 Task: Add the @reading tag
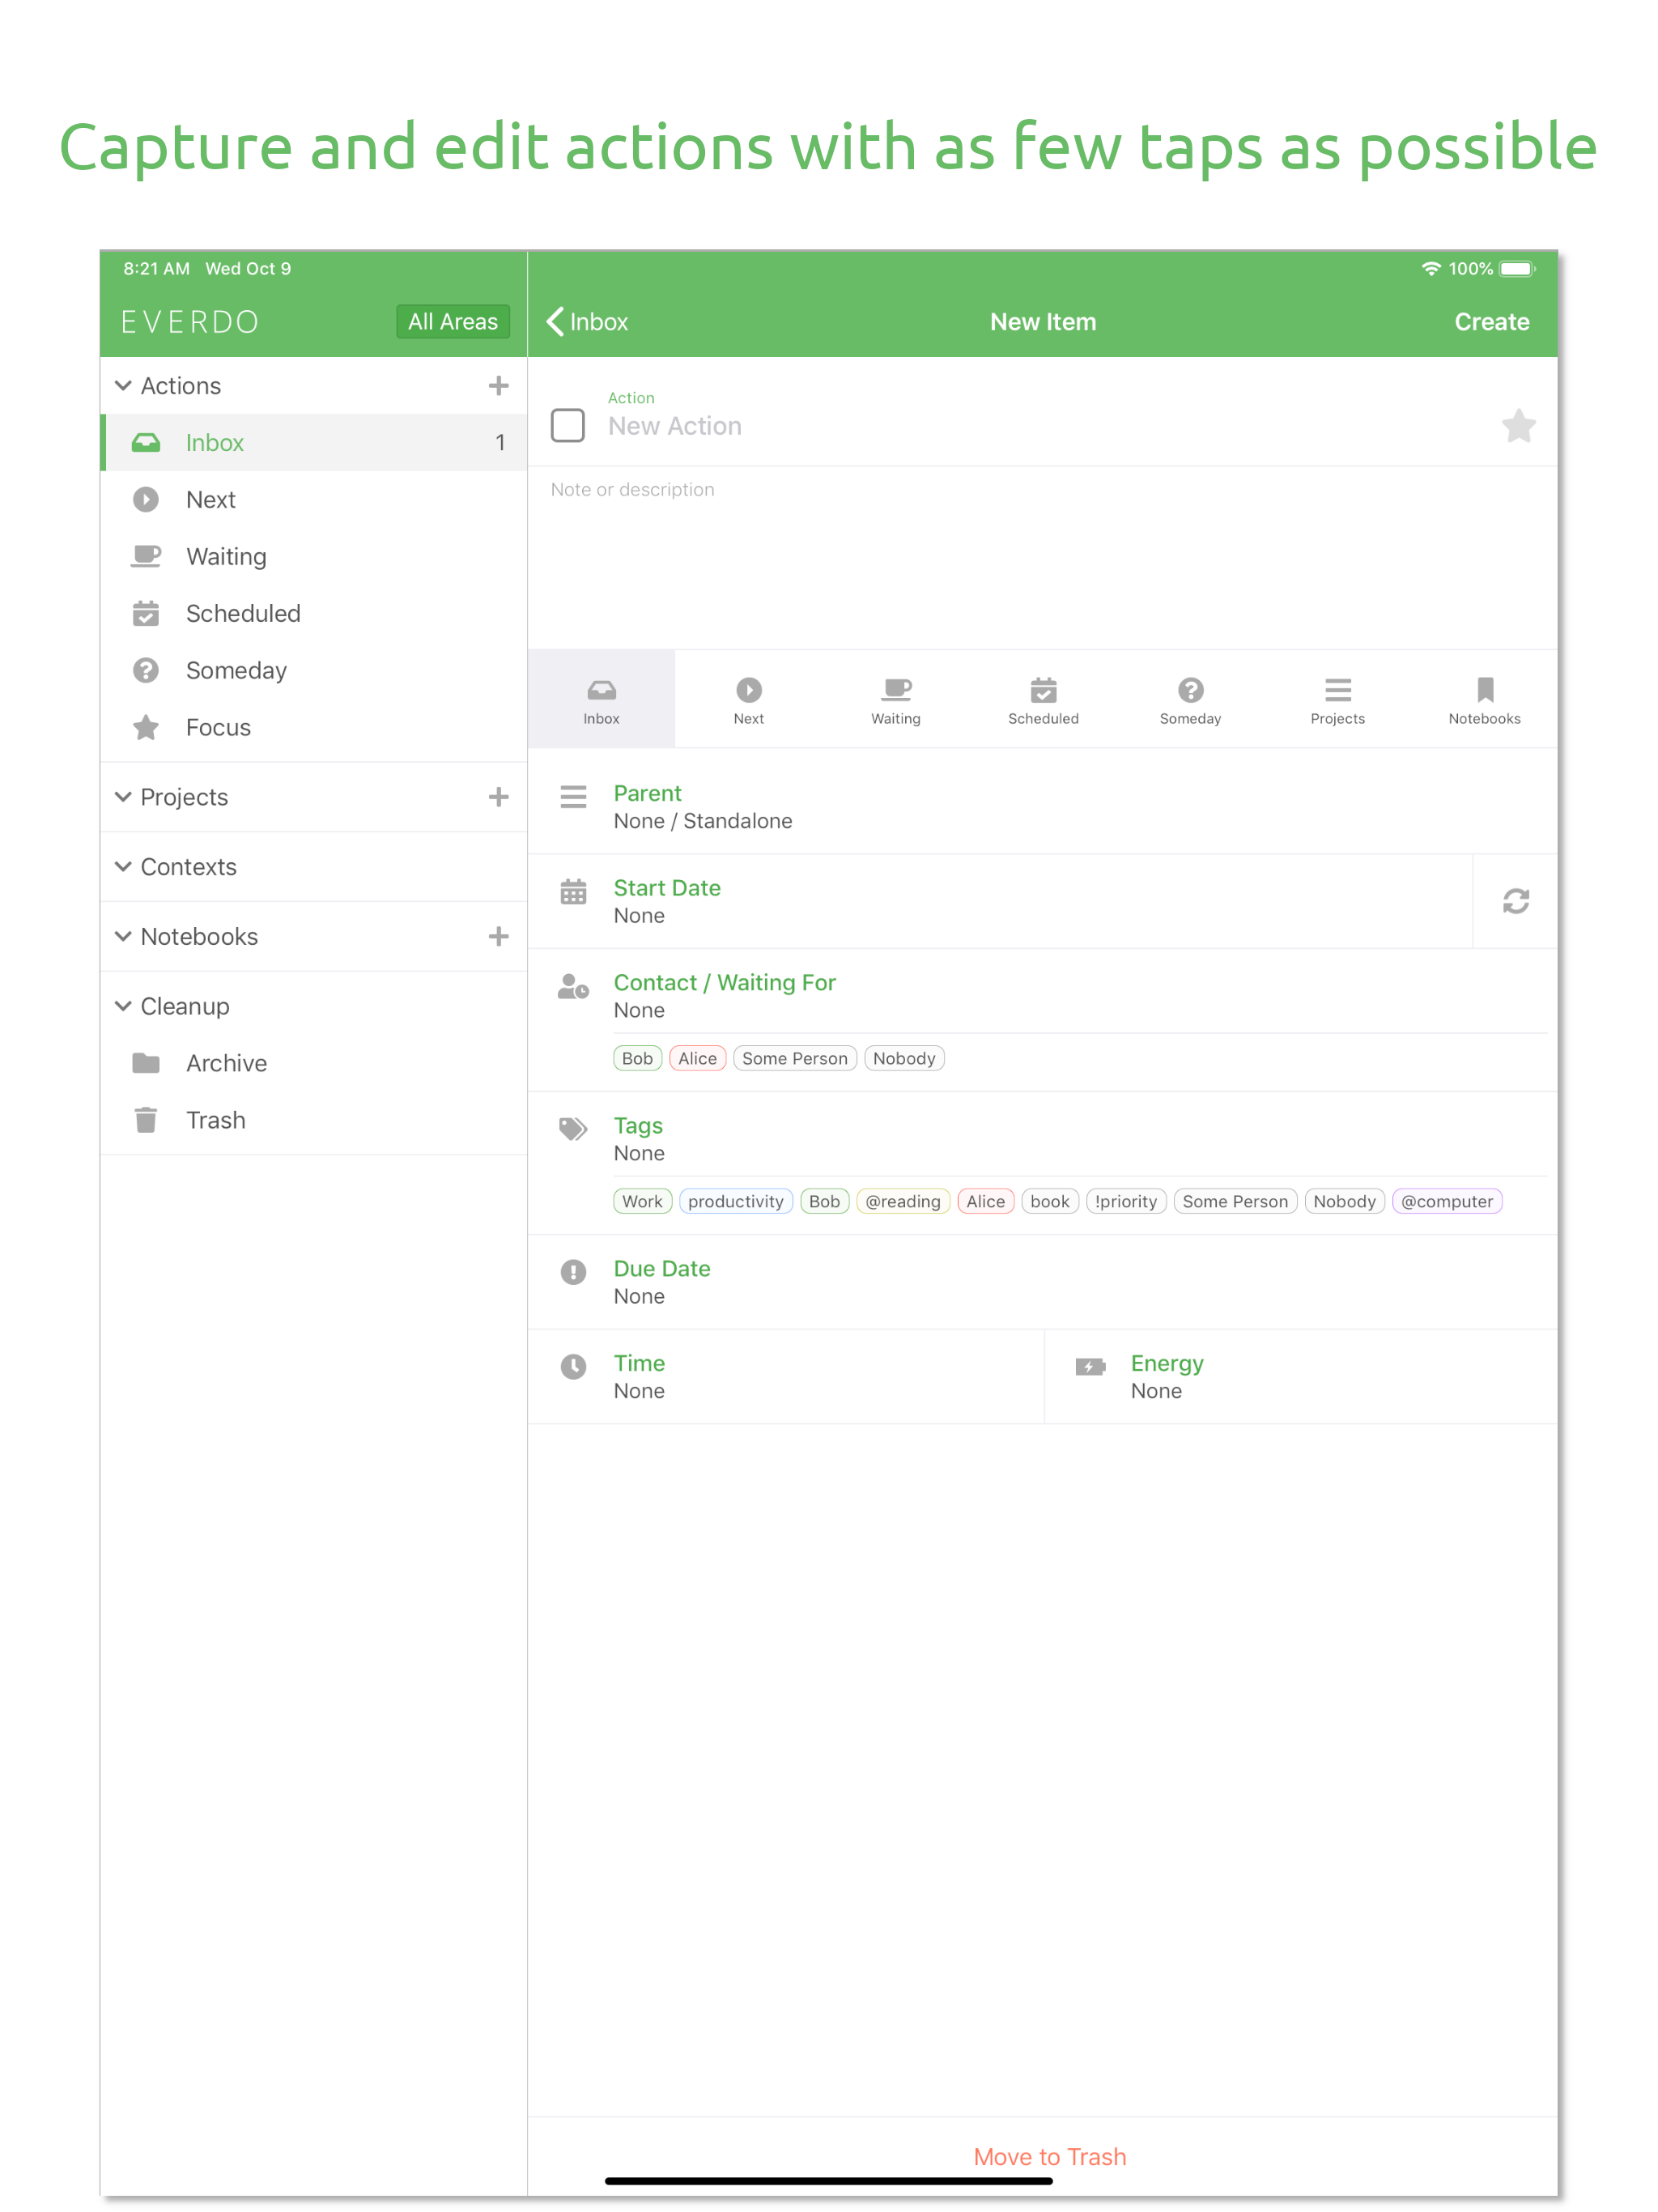[x=902, y=1201]
